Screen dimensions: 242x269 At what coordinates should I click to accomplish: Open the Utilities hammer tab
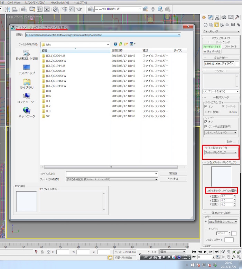(237, 17)
